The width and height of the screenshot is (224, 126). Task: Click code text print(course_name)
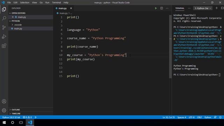tap(83, 47)
